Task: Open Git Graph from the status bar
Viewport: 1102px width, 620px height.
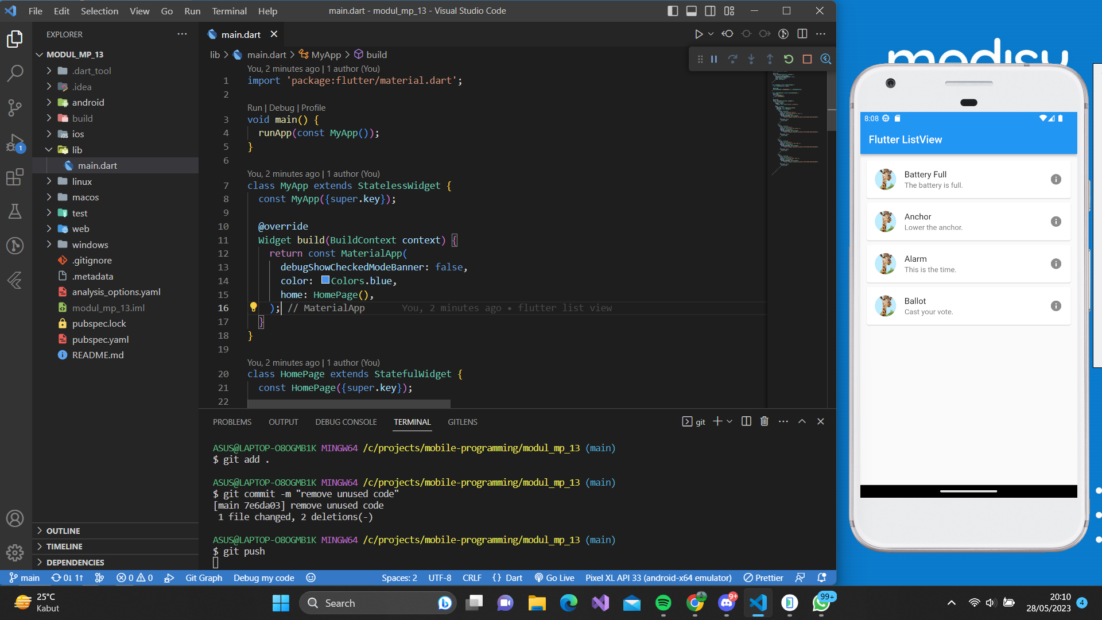Action: [x=203, y=578]
